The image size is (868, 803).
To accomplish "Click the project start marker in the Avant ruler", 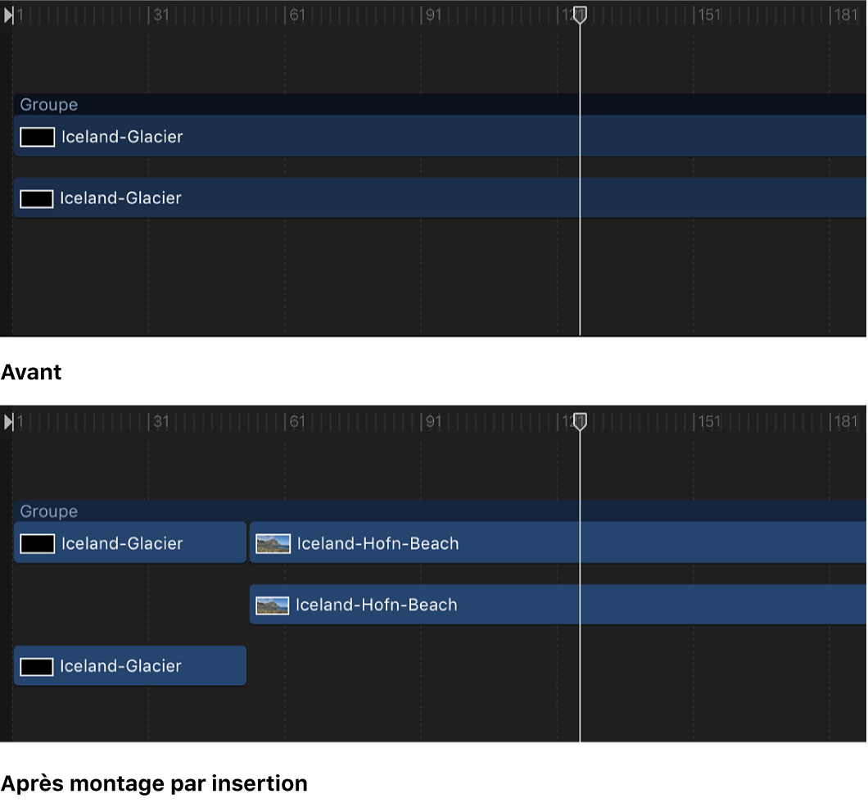I will (x=9, y=15).
